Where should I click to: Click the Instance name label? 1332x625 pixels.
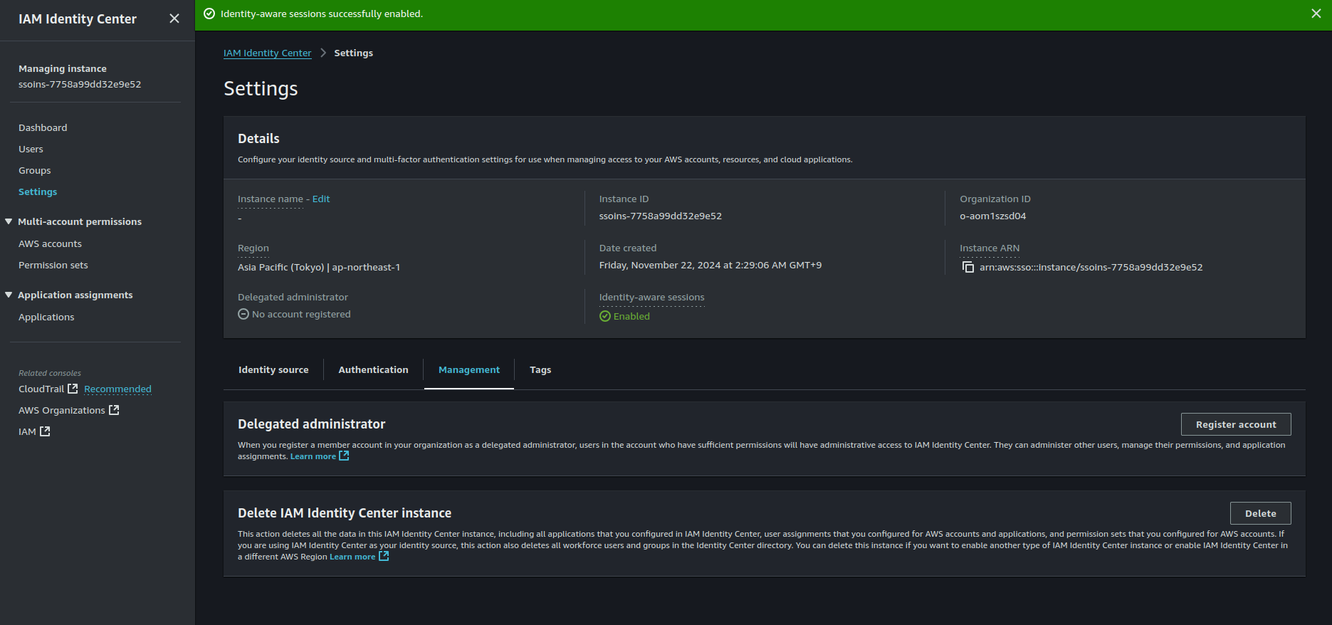point(271,199)
